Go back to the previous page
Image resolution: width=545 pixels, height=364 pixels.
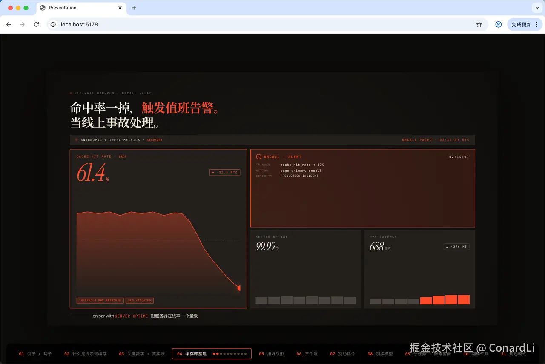[9, 25]
